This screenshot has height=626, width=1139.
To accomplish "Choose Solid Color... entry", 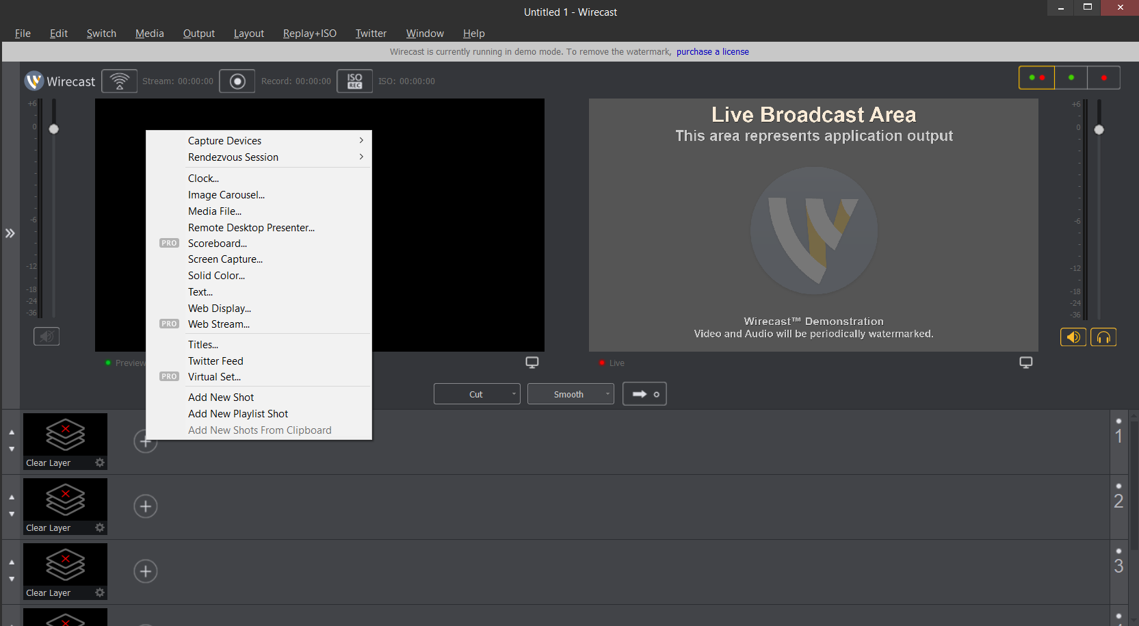I will click(259, 275).
